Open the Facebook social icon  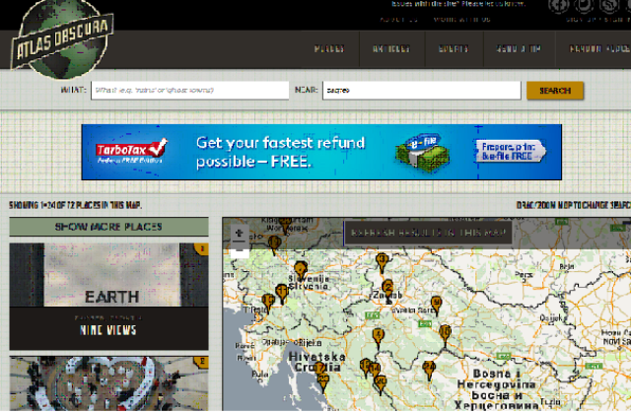(559, 6)
